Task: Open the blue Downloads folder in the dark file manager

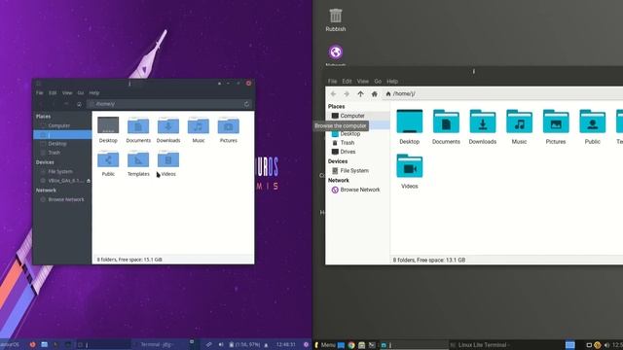Action: point(168,126)
